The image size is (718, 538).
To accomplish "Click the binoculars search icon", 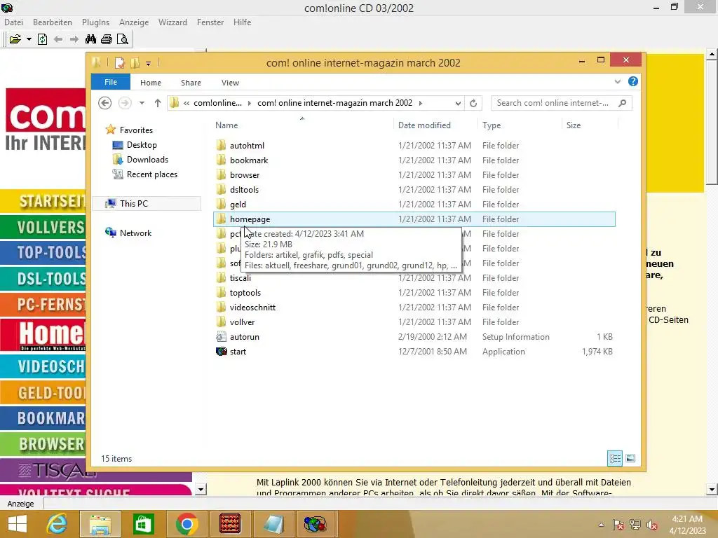I will [90, 39].
